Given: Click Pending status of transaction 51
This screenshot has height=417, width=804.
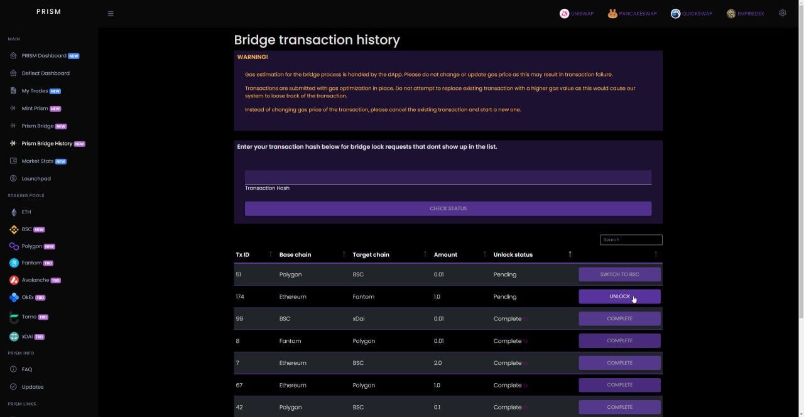Looking at the screenshot, I should click(x=505, y=274).
